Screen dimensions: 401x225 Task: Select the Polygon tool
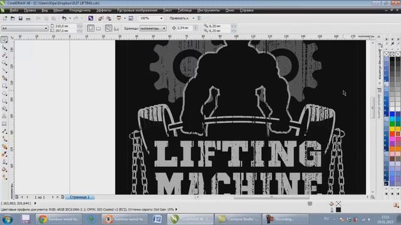[4, 101]
